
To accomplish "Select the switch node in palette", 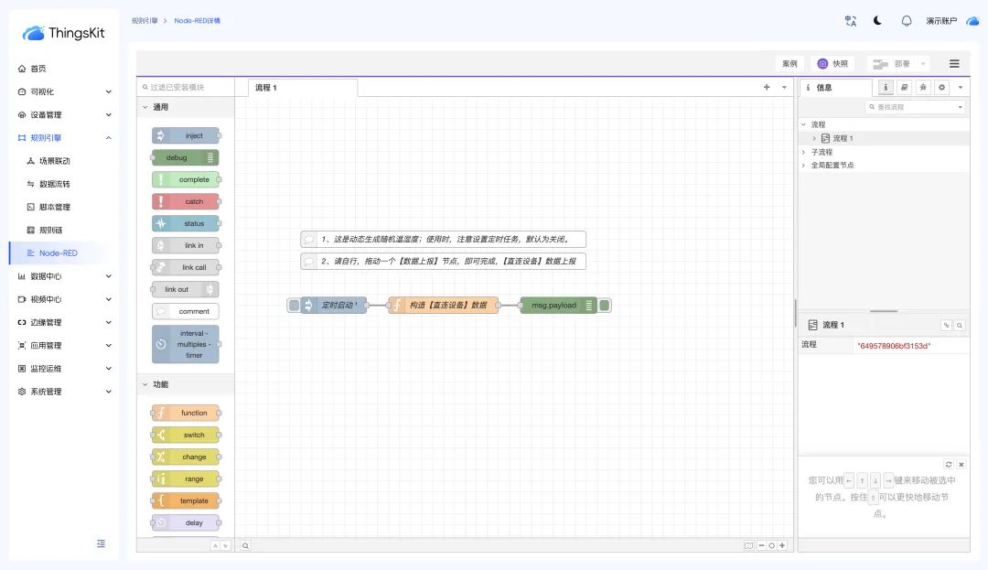I will (186, 436).
